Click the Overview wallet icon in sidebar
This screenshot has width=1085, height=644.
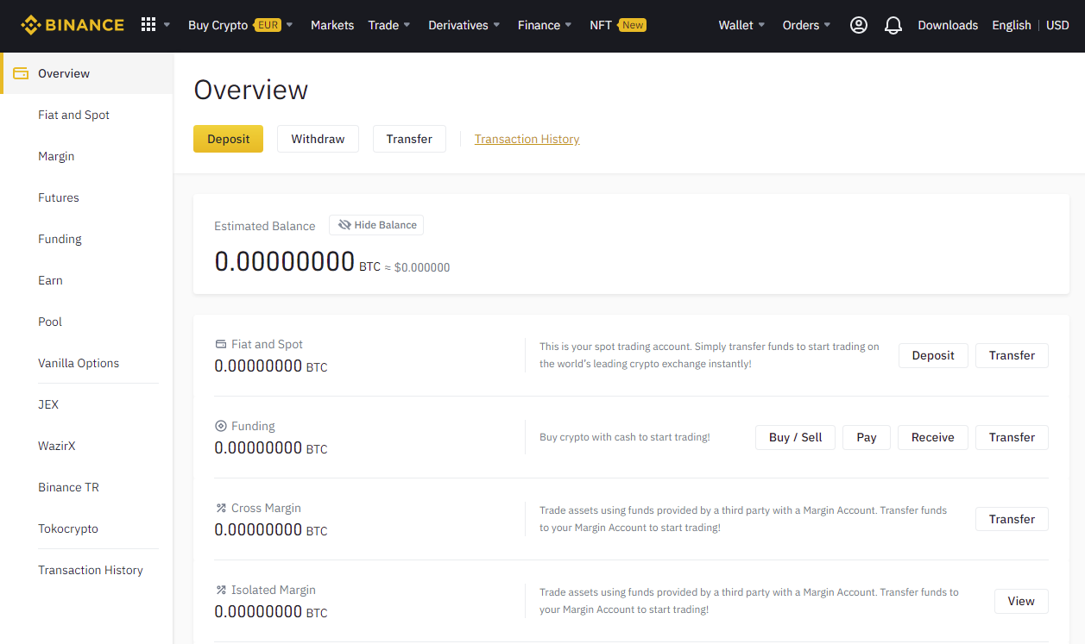coord(21,73)
